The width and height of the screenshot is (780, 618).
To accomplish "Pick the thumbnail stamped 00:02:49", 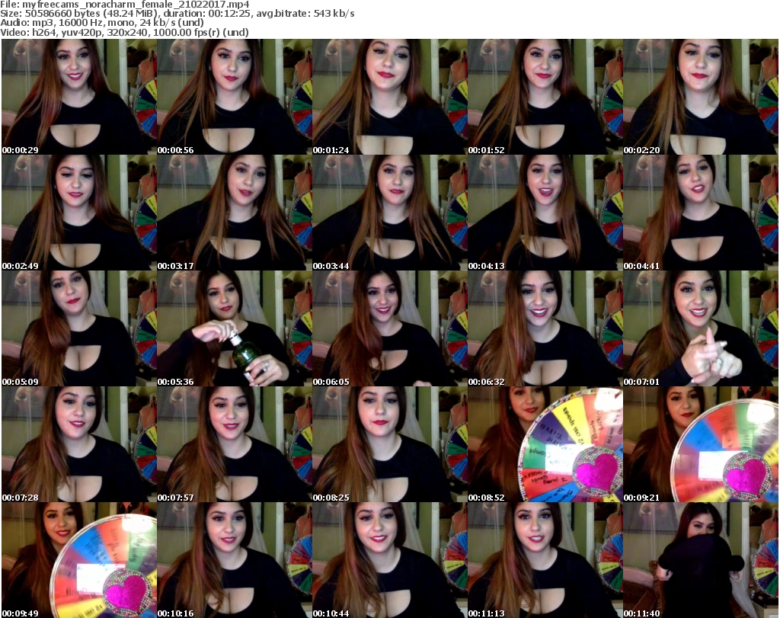I will pos(79,213).
